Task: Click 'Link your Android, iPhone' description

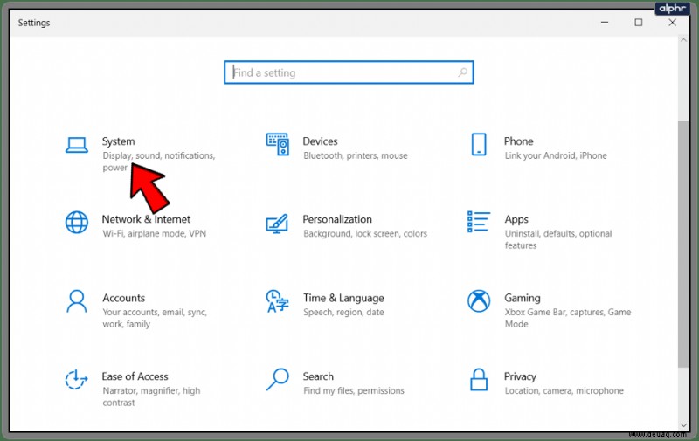Action: [556, 155]
